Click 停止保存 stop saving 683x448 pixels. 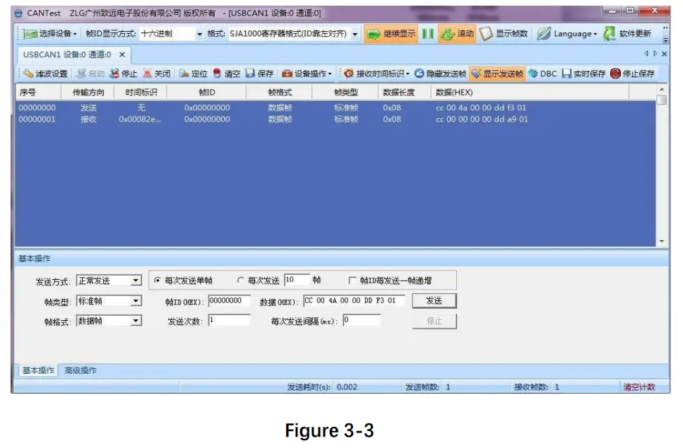632,73
